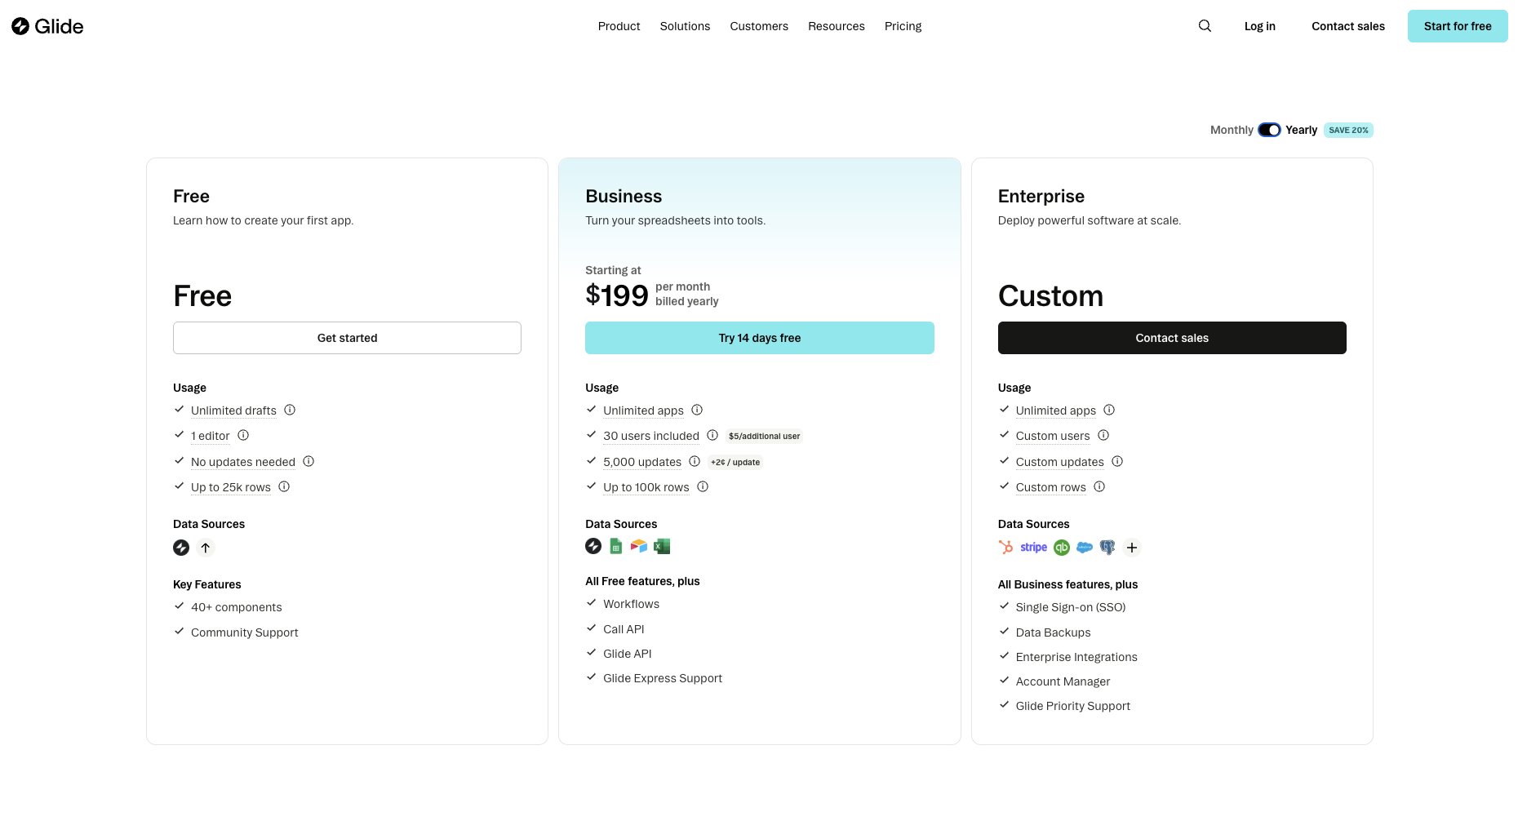Click Contact sales button on Enterprise plan

tap(1172, 338)
